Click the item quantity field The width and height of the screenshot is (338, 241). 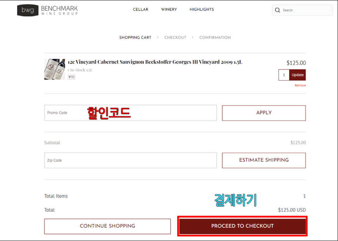point(284,75)
